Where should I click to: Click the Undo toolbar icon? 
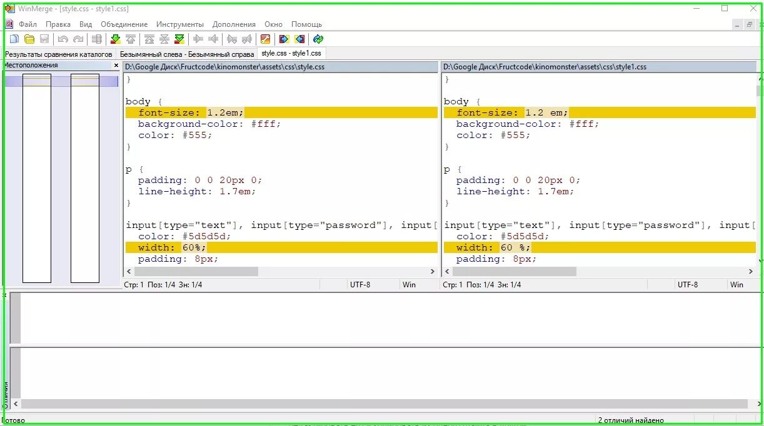click(x=63, y=39)
